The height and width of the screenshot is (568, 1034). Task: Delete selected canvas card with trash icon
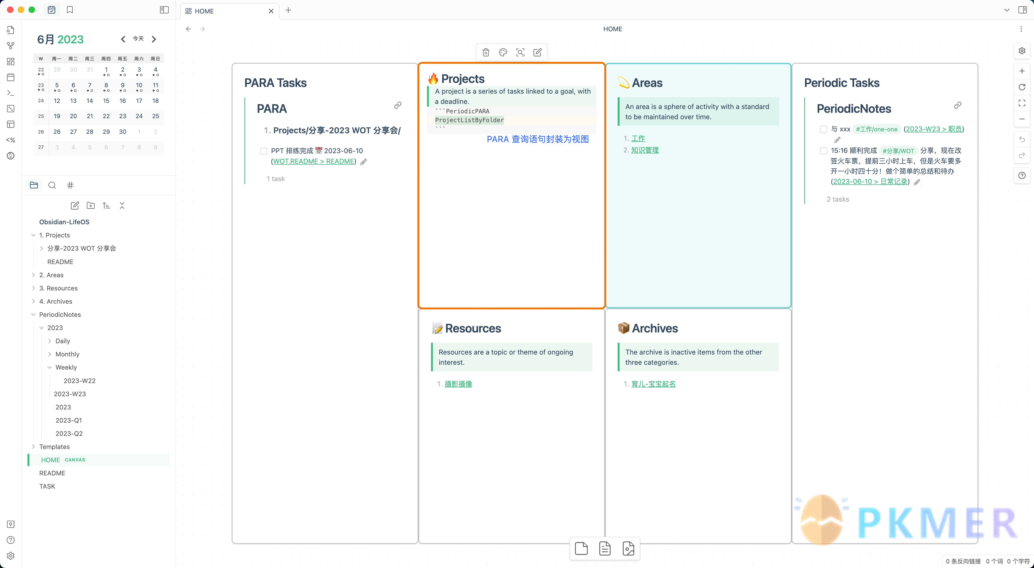486,52
